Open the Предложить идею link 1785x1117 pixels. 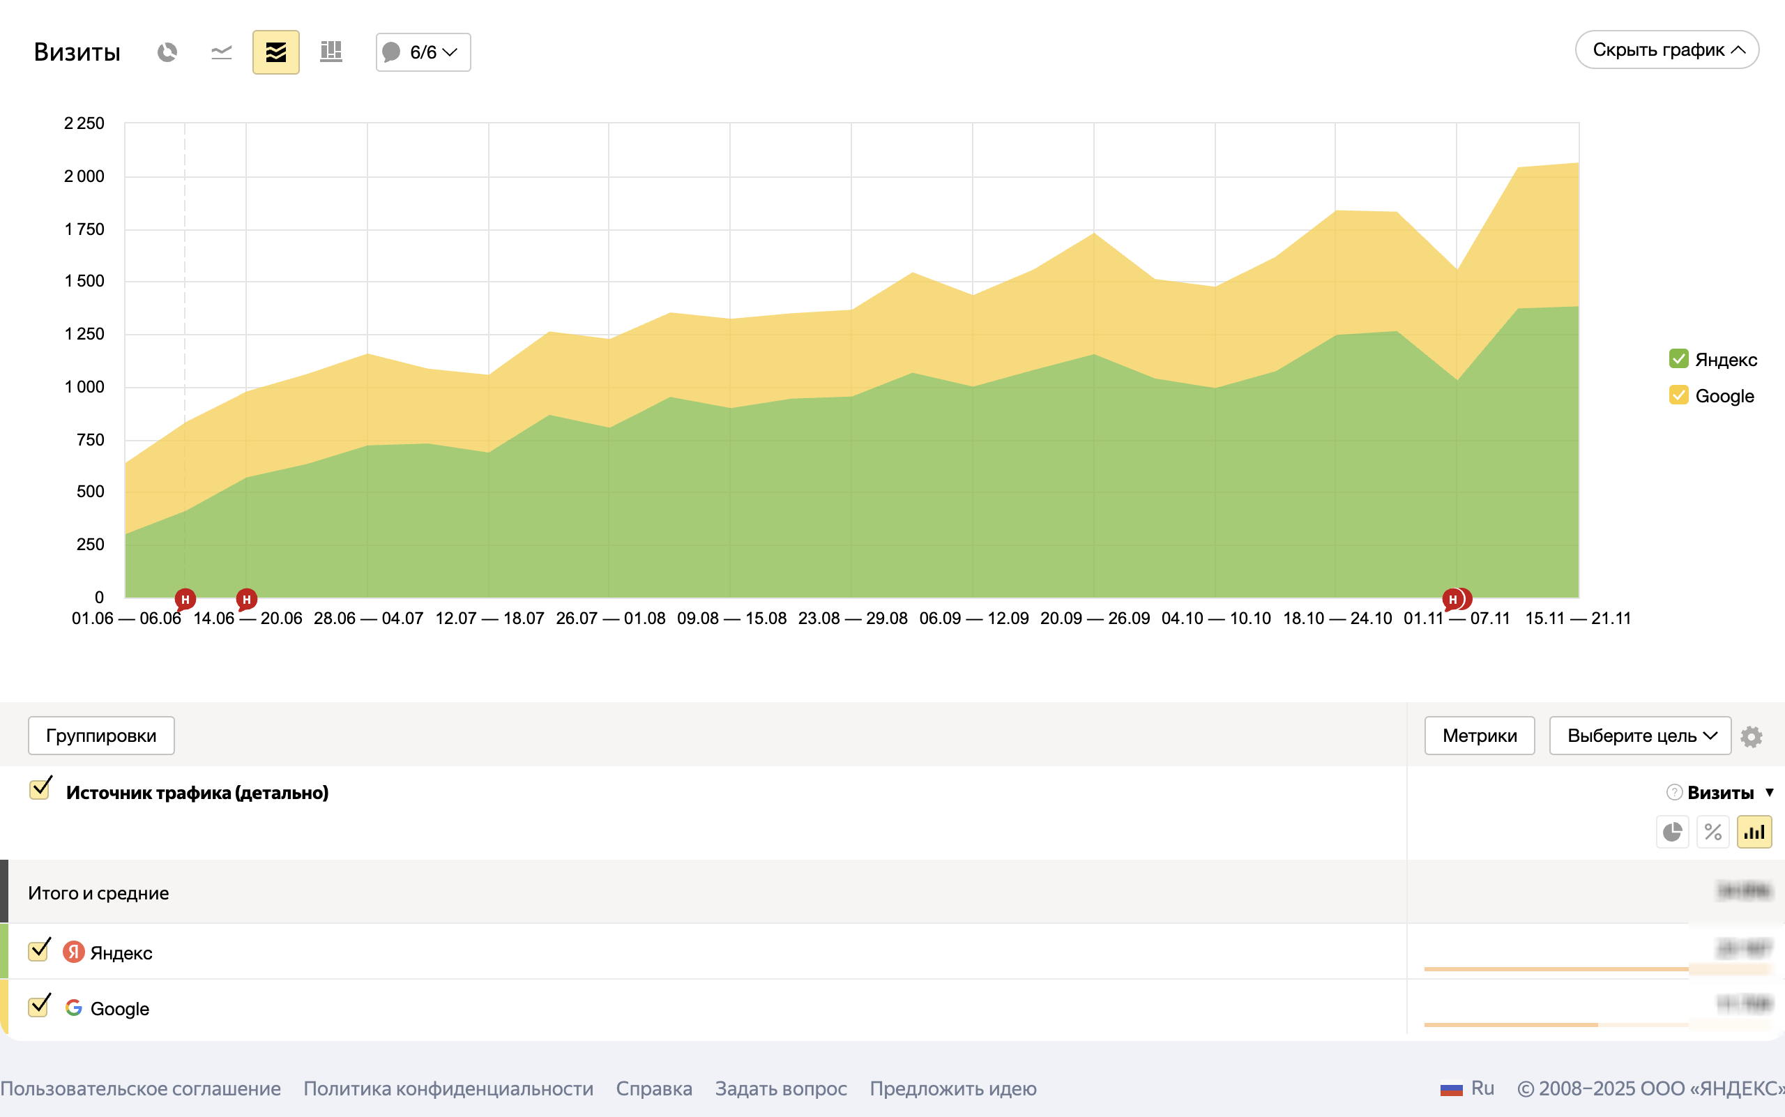click(x=953, y=1088)
